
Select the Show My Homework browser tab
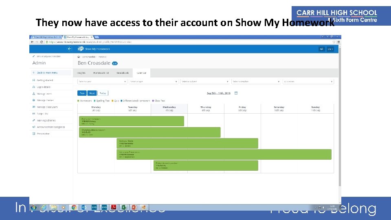pyautogui.click(x=77, y=37)
